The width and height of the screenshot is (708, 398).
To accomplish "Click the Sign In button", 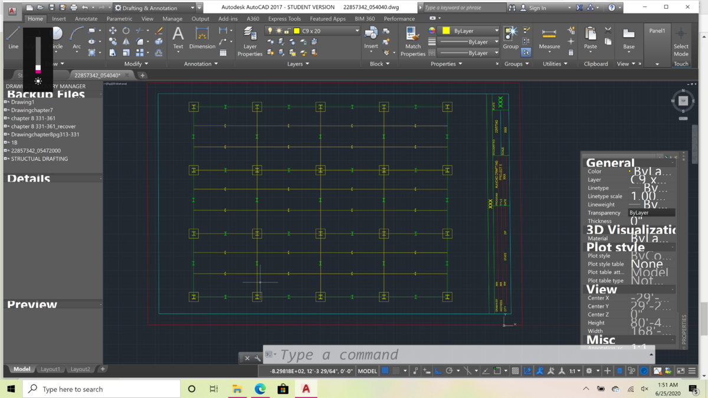I will [x=537, y=8].
